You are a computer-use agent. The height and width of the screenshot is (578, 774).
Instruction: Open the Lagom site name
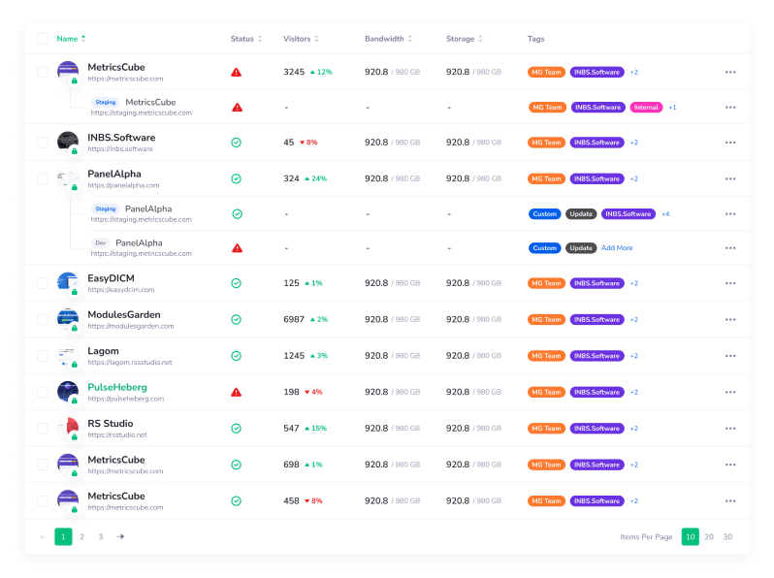[103, 351]
